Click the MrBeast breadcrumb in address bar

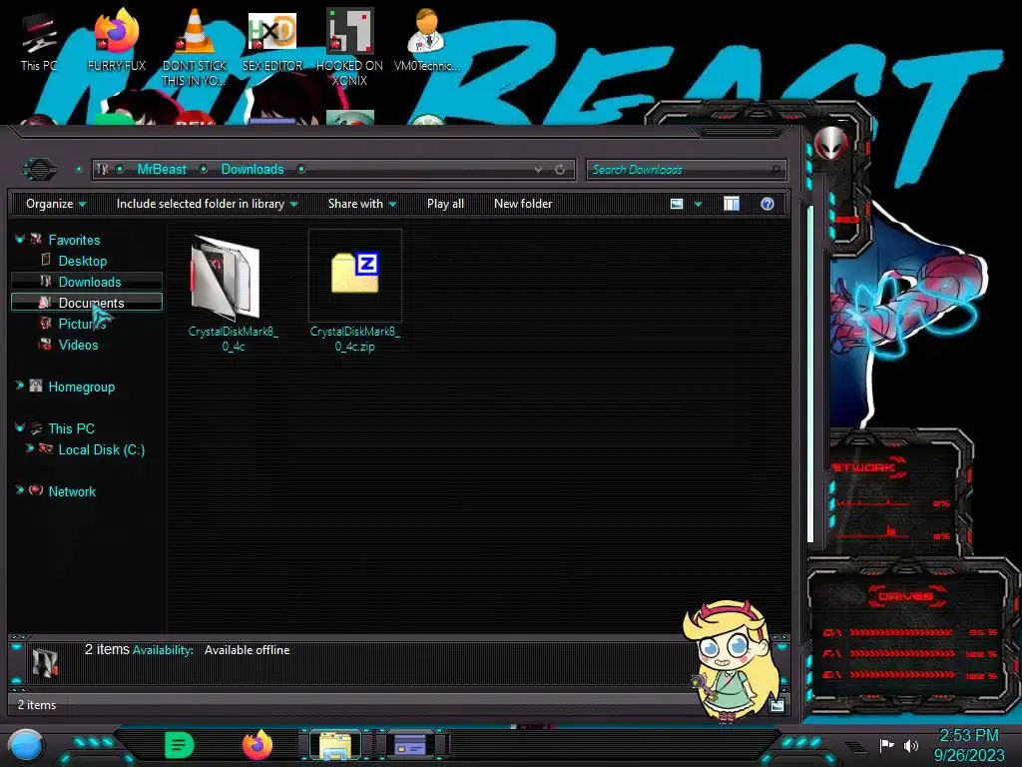pos(162,170)
